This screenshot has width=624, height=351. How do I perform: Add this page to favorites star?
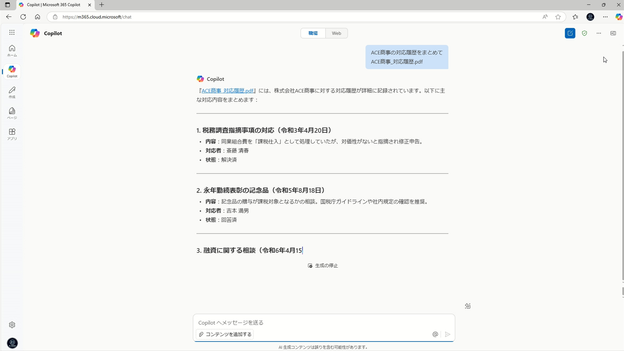coord(558,17)
